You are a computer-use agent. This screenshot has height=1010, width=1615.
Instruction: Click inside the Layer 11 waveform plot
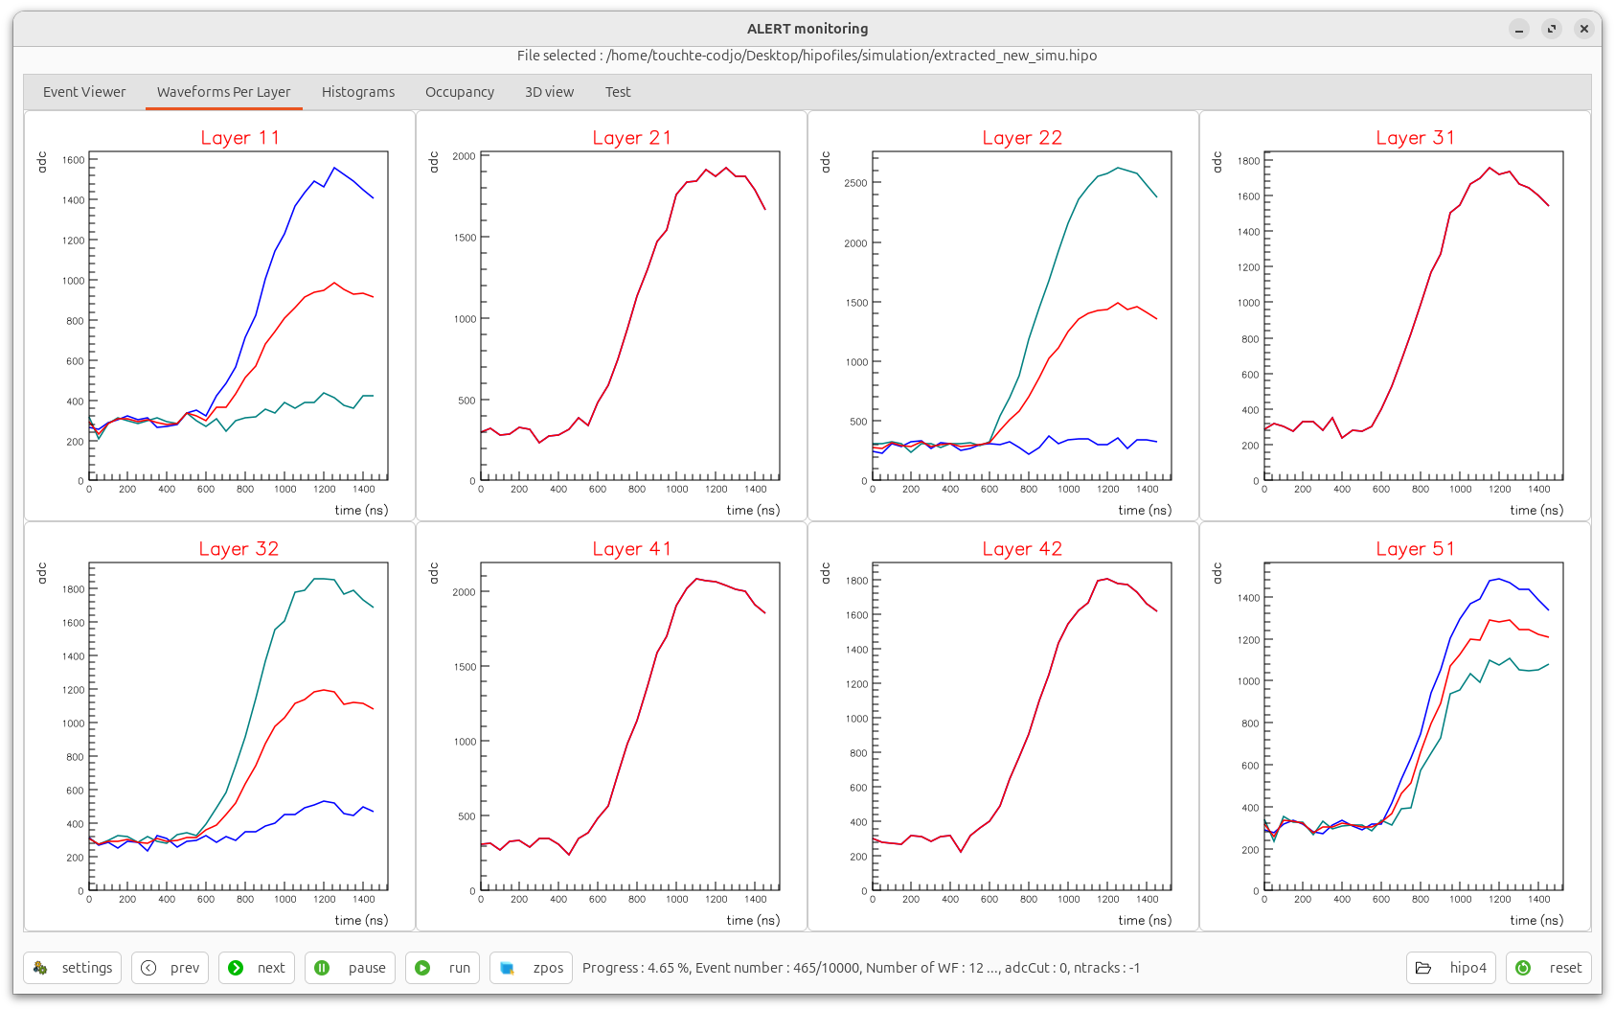point(239,315)
